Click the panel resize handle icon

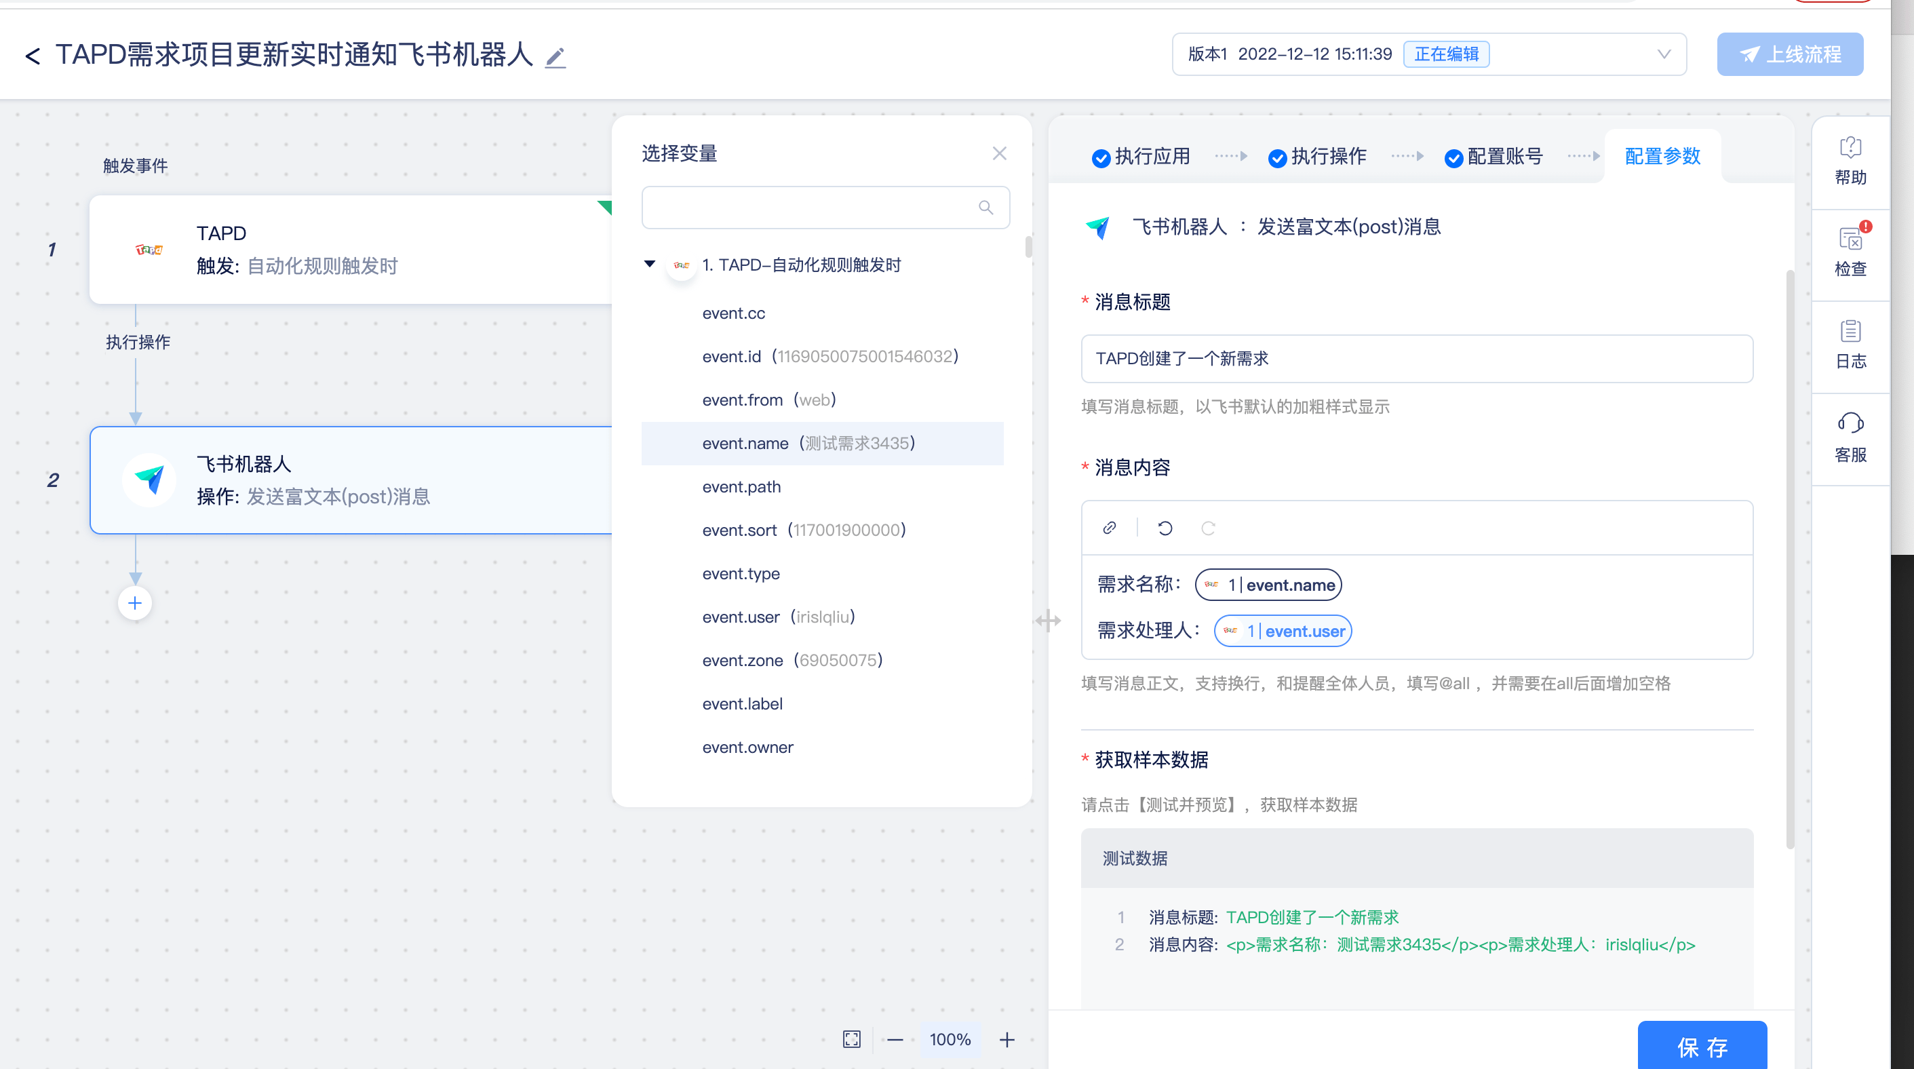pos(1048,620)
